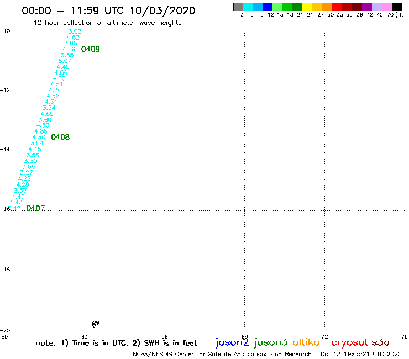The width and height of the screenshot is (409, 359).
Task: Click the 'Oct 13 19:05:21 UTC 2020' timestamp
Action: 361,354
